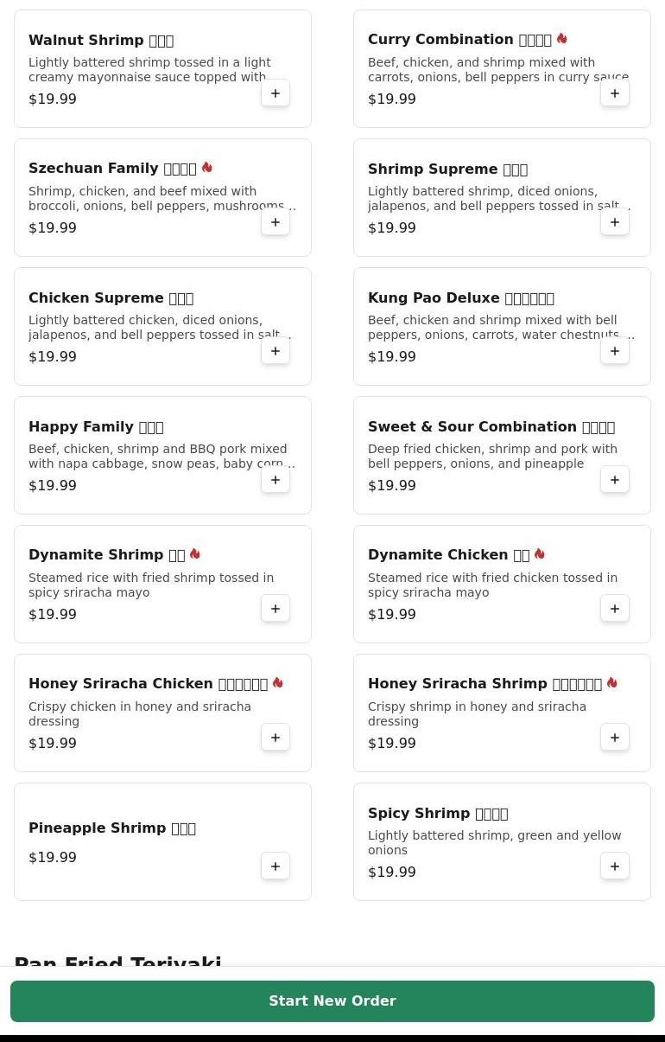Add Dynamite Shrimp to order

point(275,609)
